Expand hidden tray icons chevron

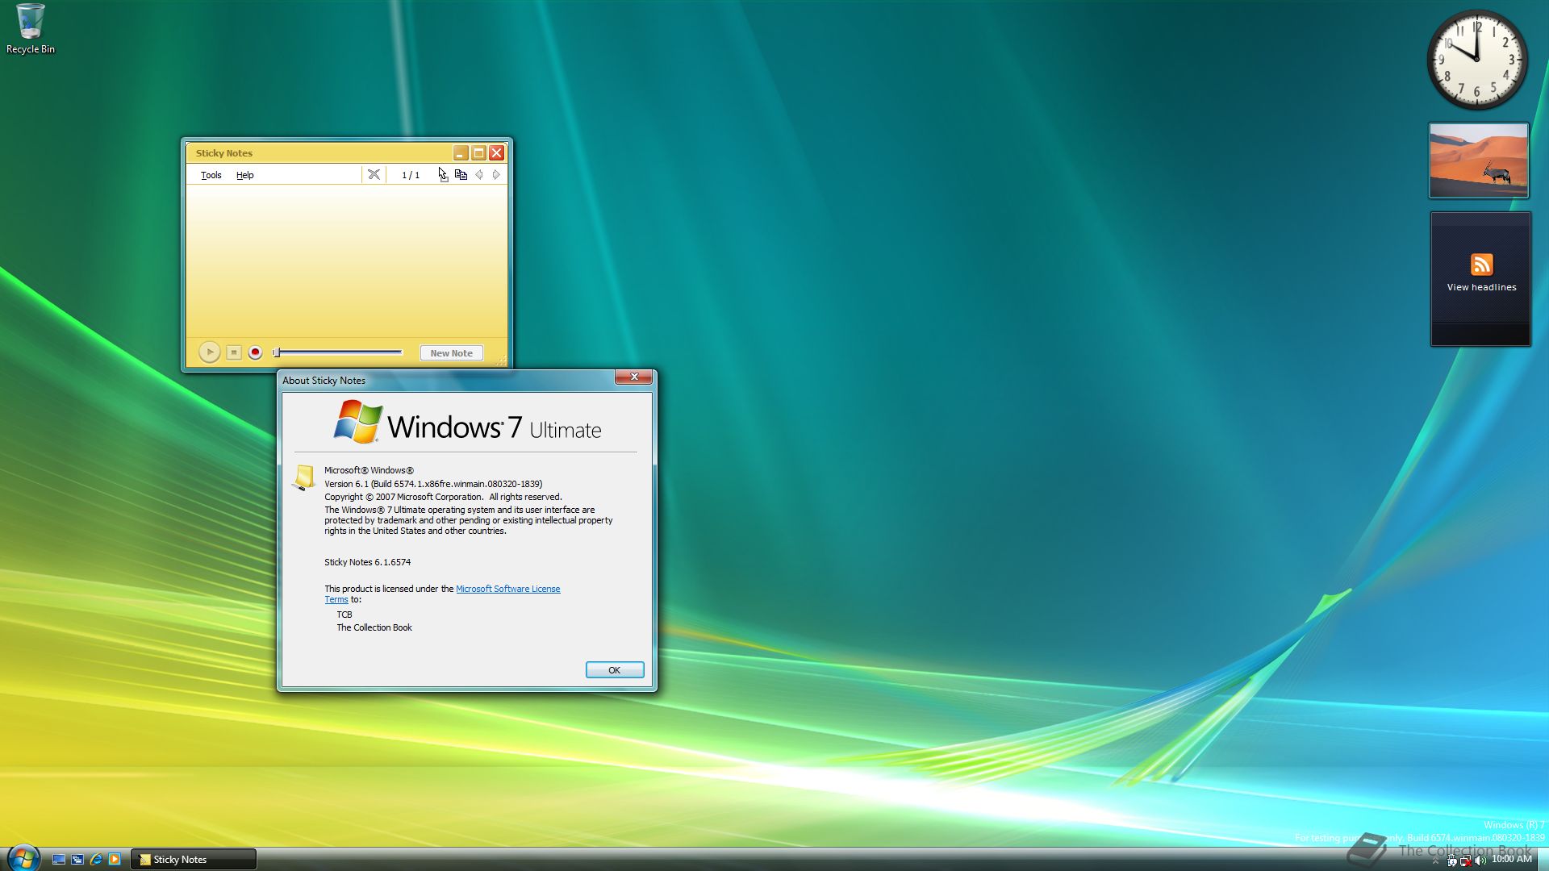pos(1435,861)
